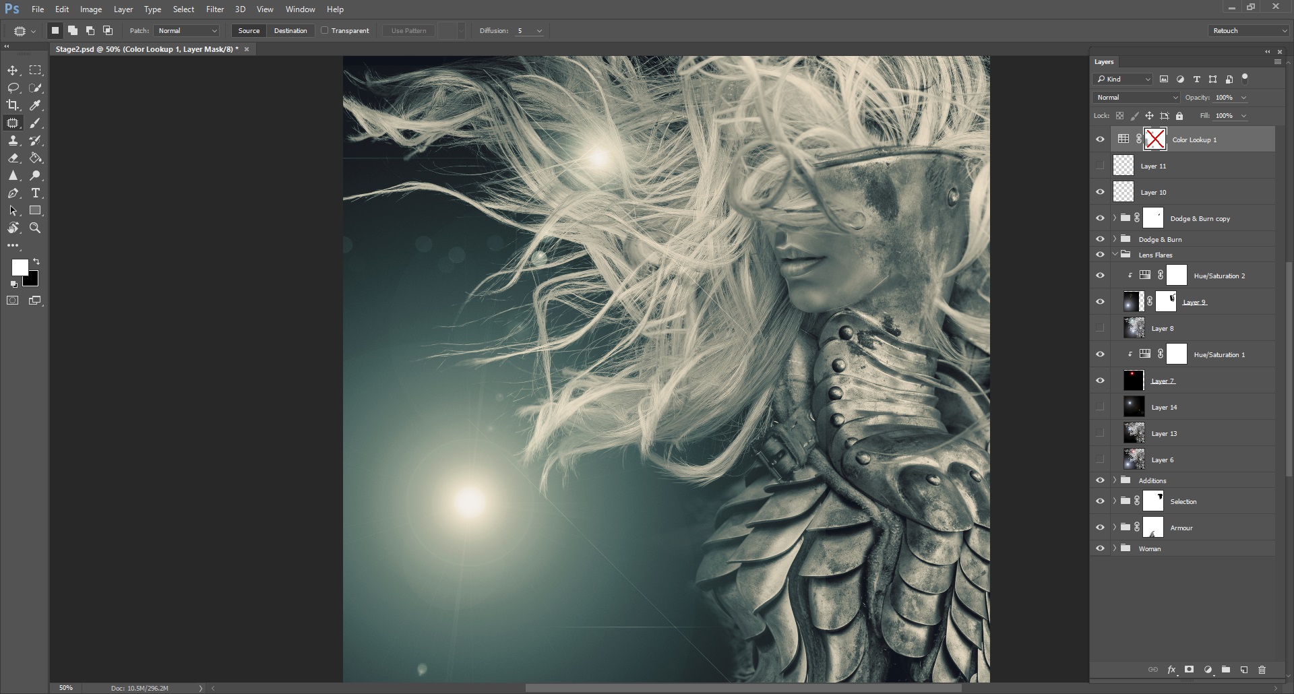Viewport: 1294px width, 694px height.
Task: Hide the Color Lookup 1 adjustment layer
Action: pos(1100,139)
